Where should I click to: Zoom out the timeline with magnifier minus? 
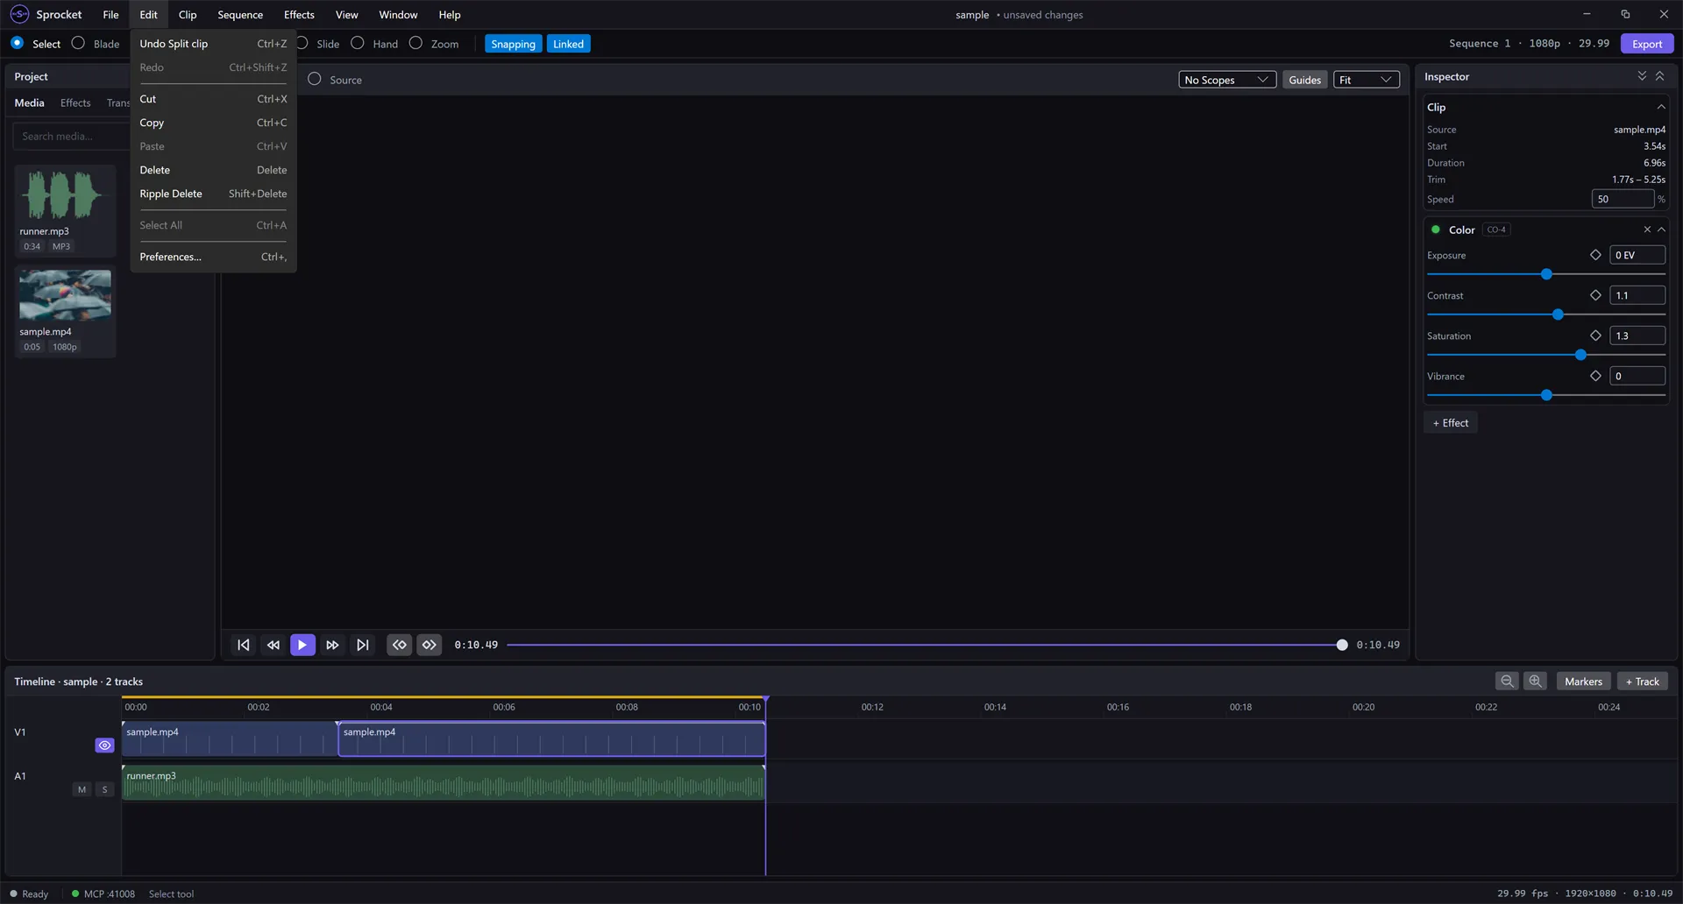[x=1507, y=682]
